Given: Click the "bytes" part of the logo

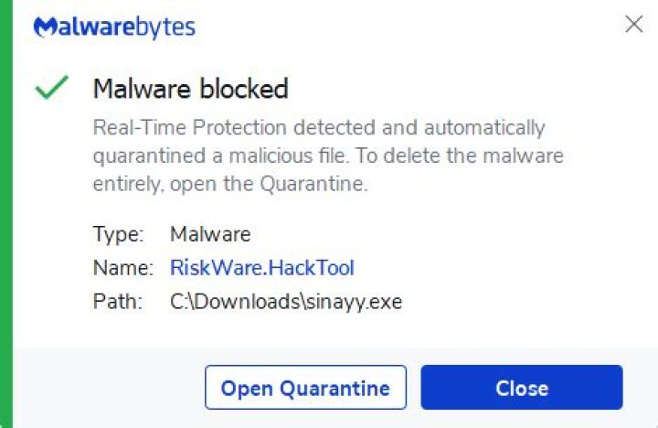Looking at the screenshot, I should tap(164, 27).
